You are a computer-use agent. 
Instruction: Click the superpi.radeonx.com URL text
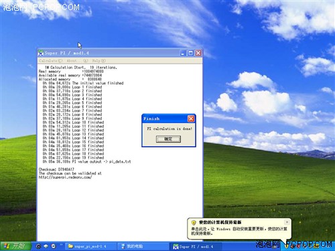click(x=65, y=177)
